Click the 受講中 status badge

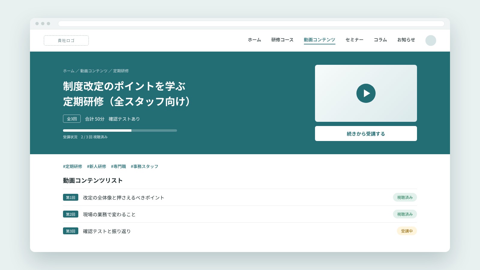(x=407, y=231)
